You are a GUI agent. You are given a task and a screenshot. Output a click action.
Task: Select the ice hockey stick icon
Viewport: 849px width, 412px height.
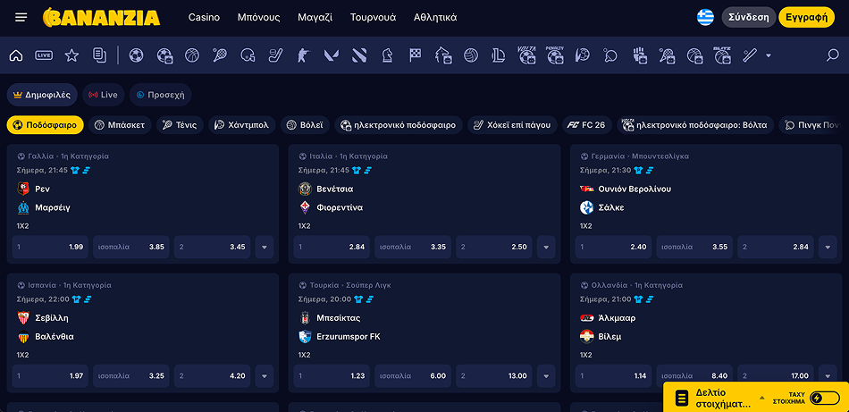click(275, 55)
